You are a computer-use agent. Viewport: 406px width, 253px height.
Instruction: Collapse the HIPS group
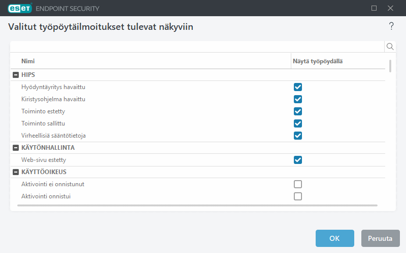[x=16, y=75]
